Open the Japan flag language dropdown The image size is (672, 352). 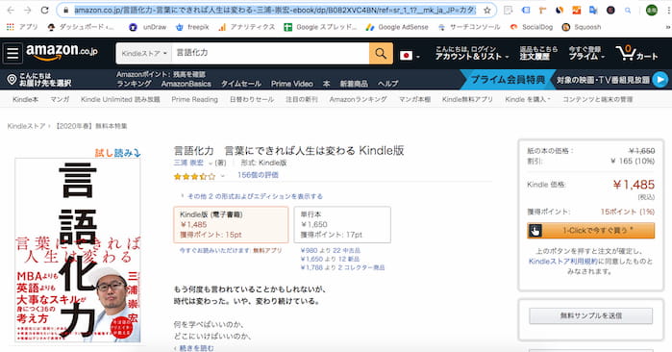410,56
